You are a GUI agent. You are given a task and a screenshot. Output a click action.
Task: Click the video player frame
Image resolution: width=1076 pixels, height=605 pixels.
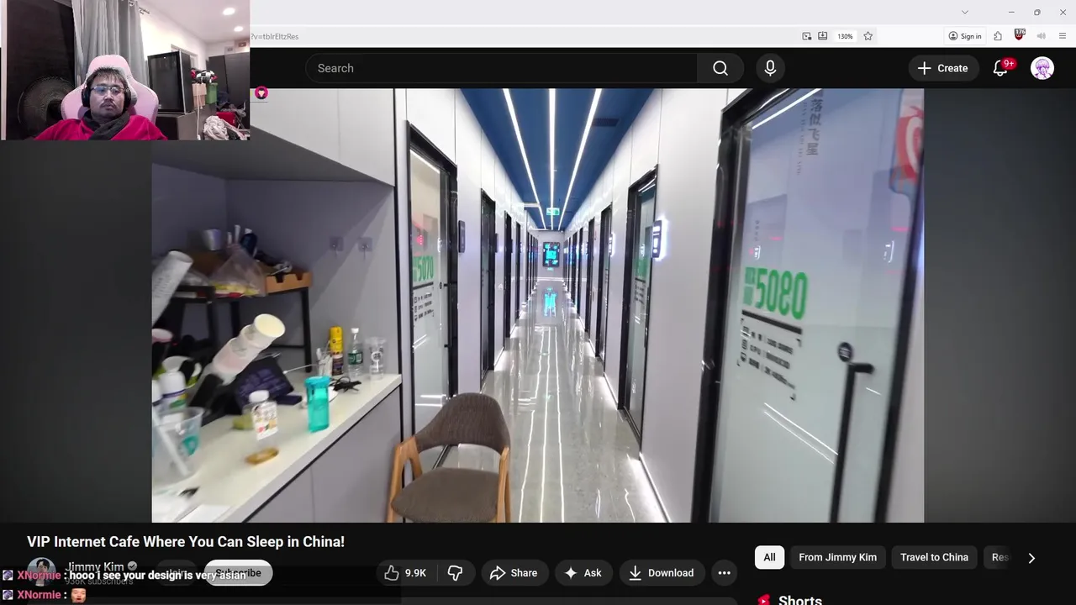(537, 306)
